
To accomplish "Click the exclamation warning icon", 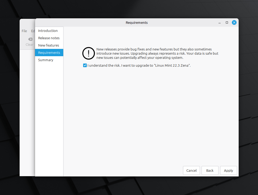I will point(89,53).
